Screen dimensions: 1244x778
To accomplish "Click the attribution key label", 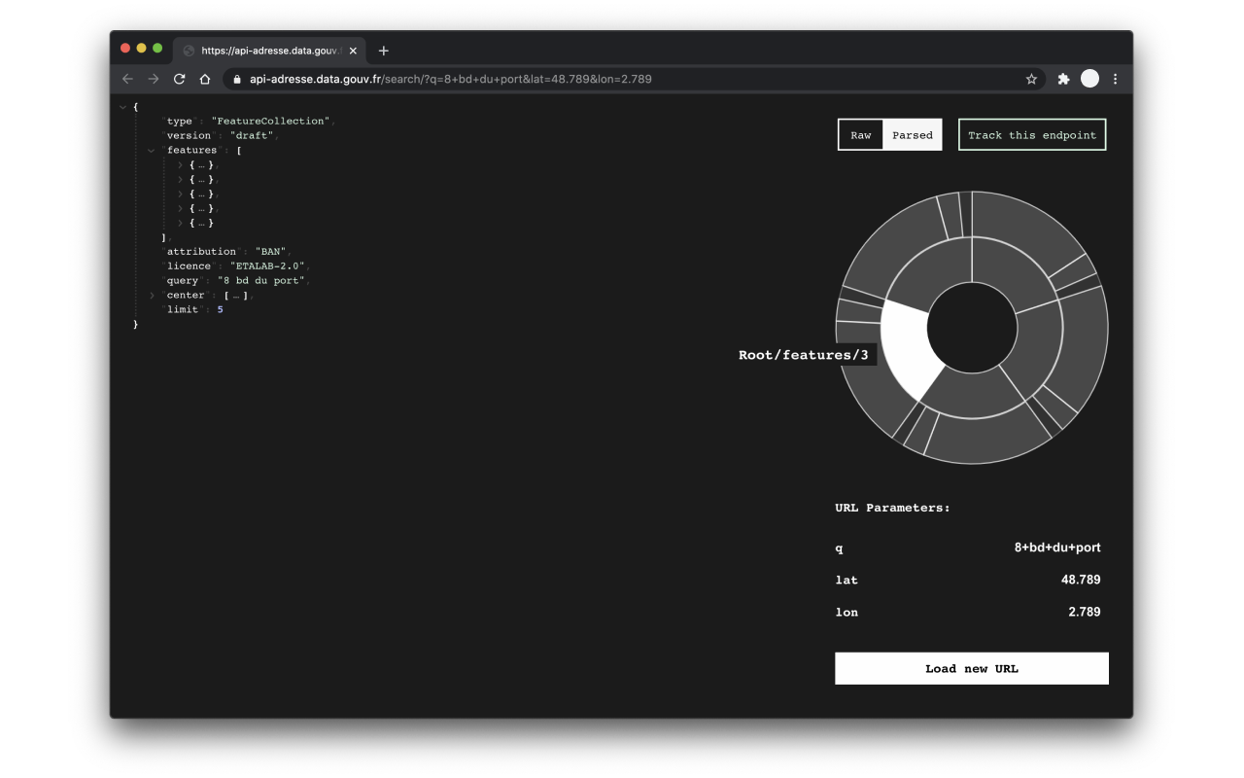I will point(201,252).
